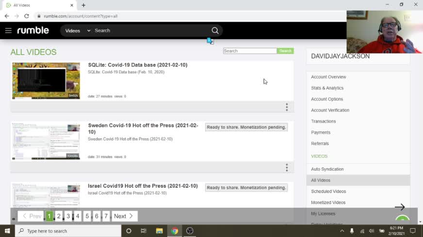
Task: Click Israel video Ready to share status
Action: (246, 188)
